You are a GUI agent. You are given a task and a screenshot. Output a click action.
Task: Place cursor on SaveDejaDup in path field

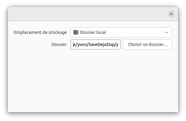tap(101, 45)
